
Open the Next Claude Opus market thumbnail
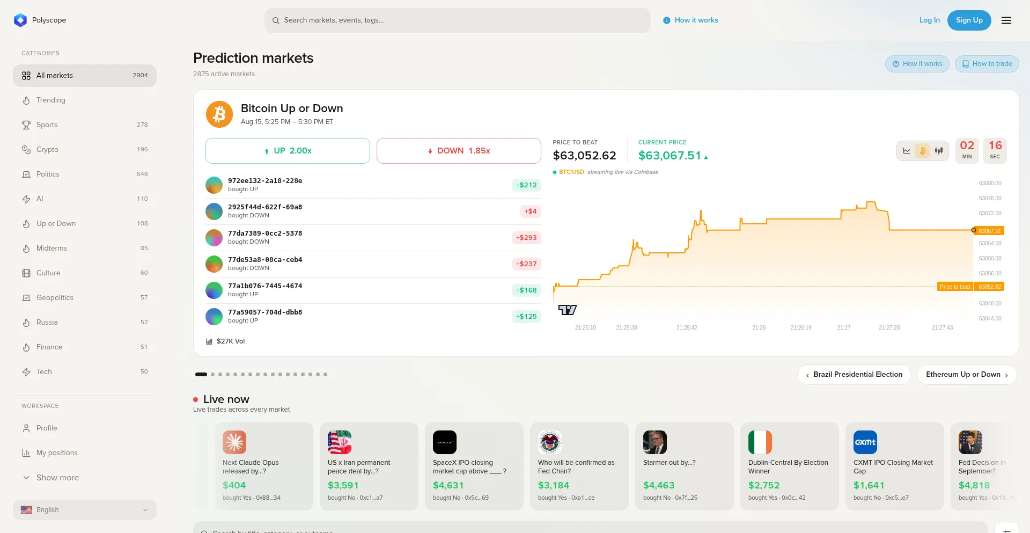pyautogui.click(x=234, y=442)
